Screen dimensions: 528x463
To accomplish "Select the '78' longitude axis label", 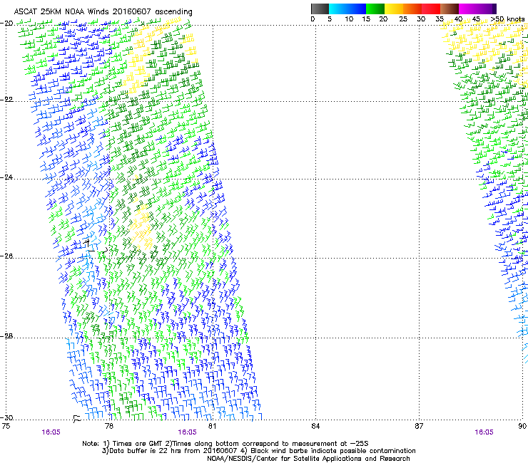I will 109,426.
